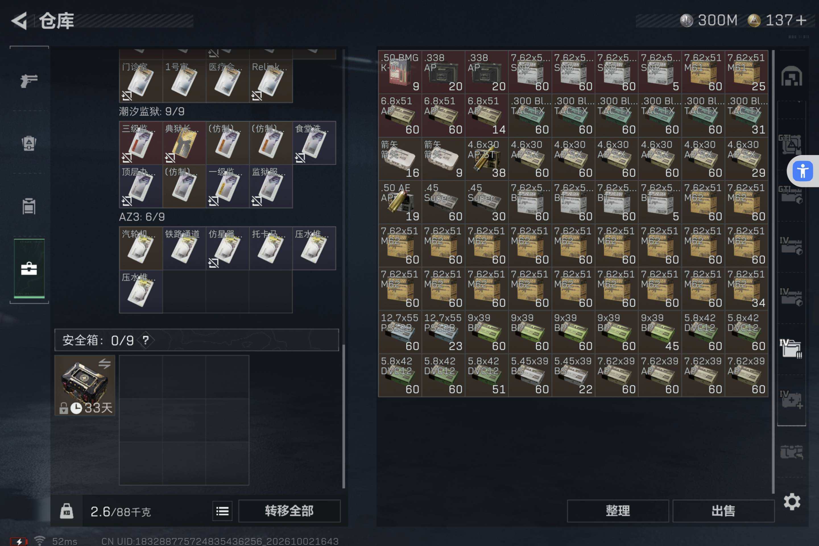Select the .50 BMG K-0 ammo stack
The width and height of the screenshot is (819, 546).
pos(400,72)
